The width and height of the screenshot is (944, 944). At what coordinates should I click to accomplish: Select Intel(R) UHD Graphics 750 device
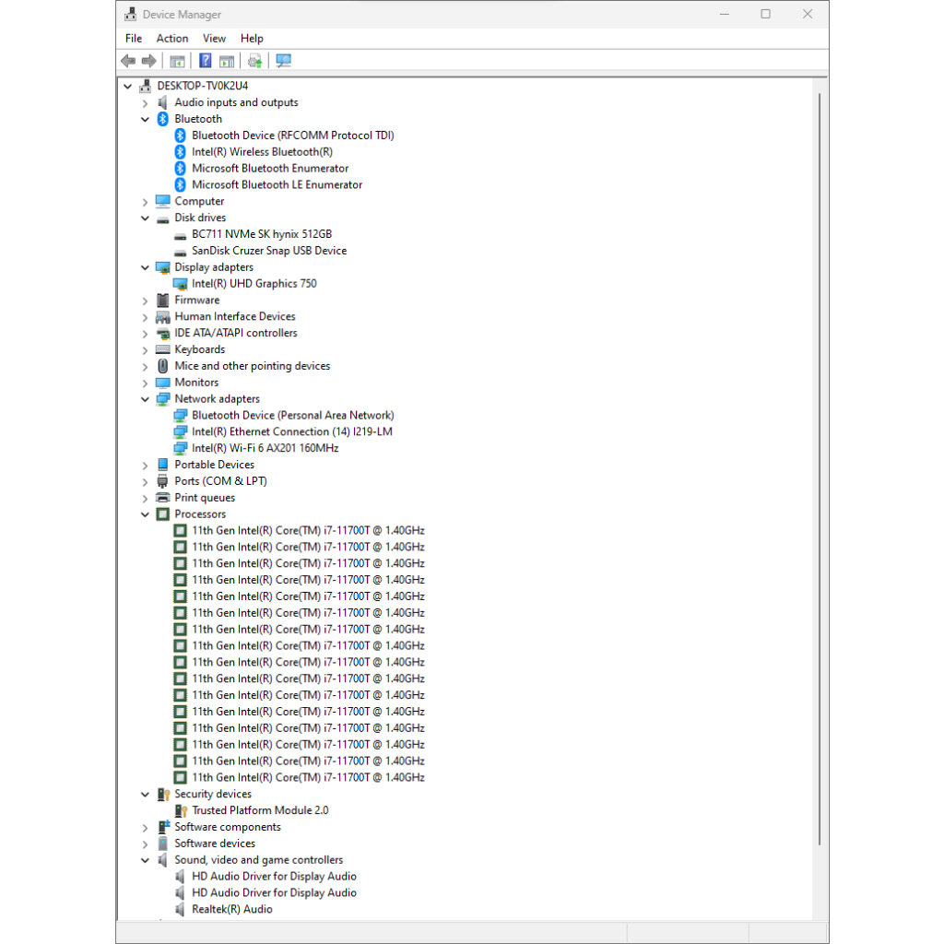pyautogui.click(x=254, y=284)
